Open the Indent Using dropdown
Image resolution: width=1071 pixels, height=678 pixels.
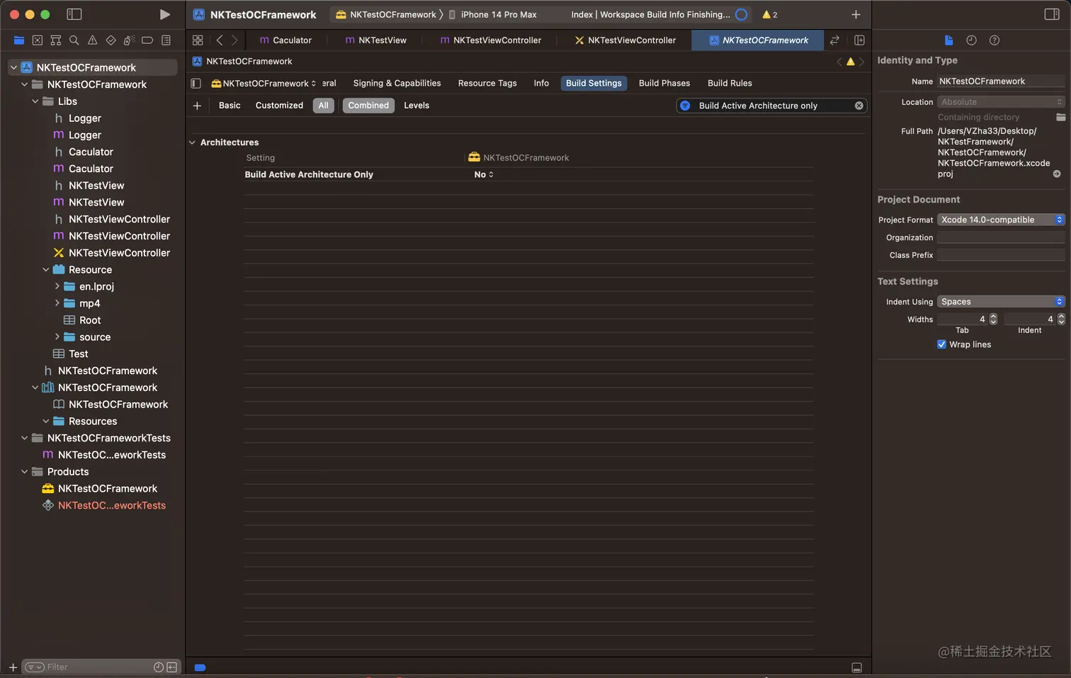coord(1001,302)
